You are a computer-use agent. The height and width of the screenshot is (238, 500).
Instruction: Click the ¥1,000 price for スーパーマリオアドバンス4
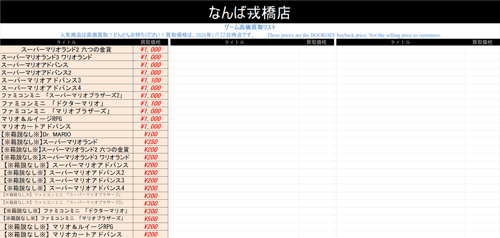[150, 88]
